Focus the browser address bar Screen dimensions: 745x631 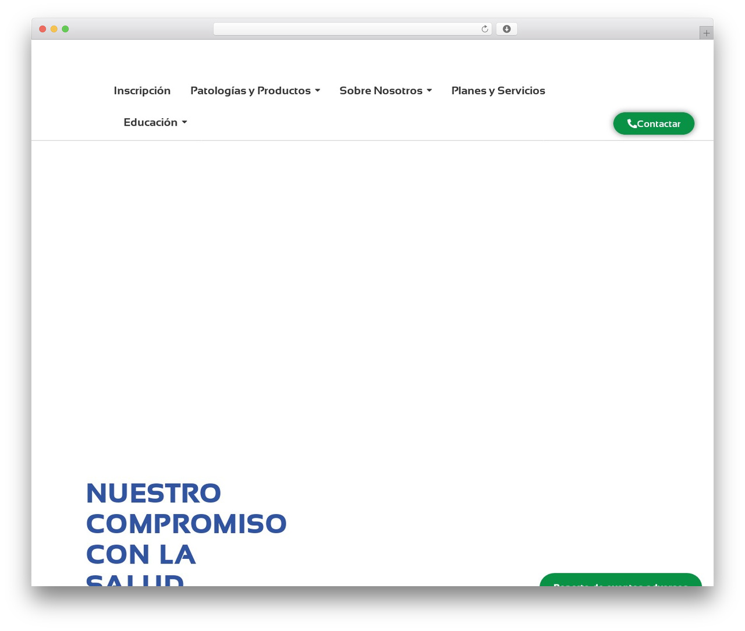(x=353, y=29)
